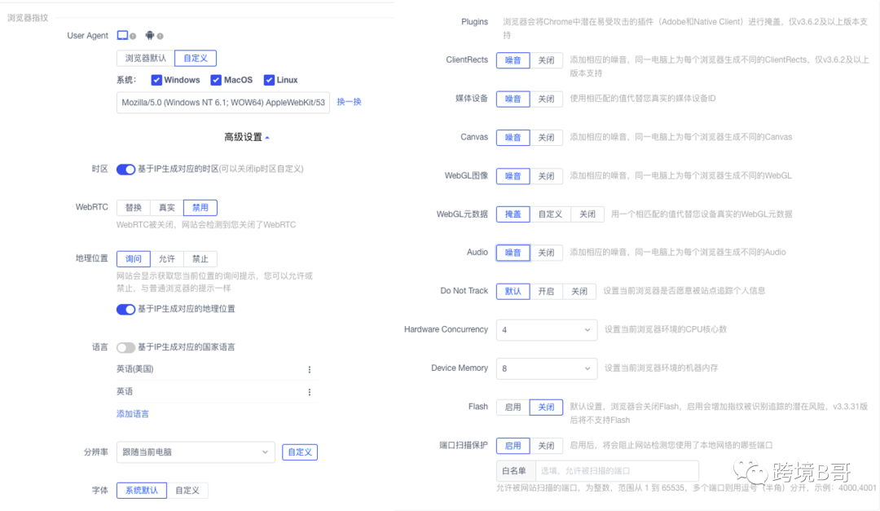Screen dimensions: 880x511
Task: Set 媒体设备 to 关闭
Action: 546,99
